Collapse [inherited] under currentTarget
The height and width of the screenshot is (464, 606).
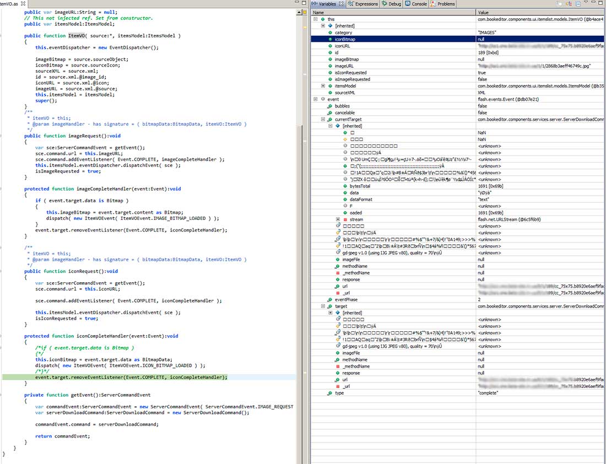click(331, 126)
